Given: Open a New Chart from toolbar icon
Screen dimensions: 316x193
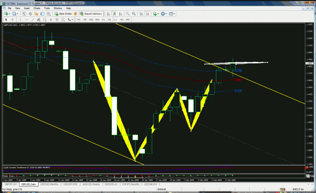Looking at the screenshot, I should coord(6,14).
